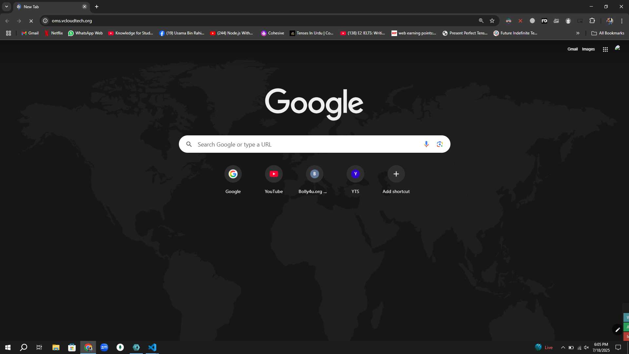Click Add shortcut button
Viewport: 629px width, 354px height.
click(x=396, y=180)
